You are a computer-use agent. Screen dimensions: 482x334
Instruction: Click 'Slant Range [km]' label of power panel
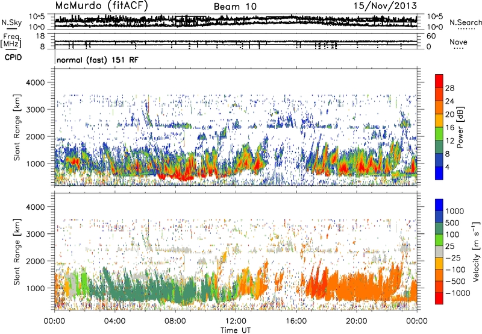17,127
